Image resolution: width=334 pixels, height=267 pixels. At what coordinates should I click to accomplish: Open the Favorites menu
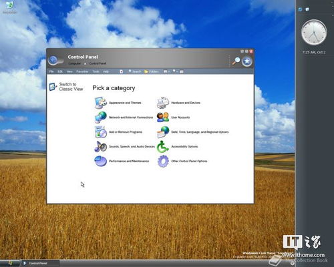coord(82,71)
